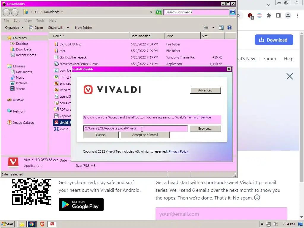Sort files by the Name column
Image resolution: width=304 pixels, height=228 pixels.
(x=89, y=36)
